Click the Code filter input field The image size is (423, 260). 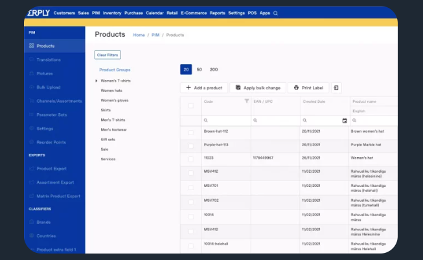(x=226, y=120)
